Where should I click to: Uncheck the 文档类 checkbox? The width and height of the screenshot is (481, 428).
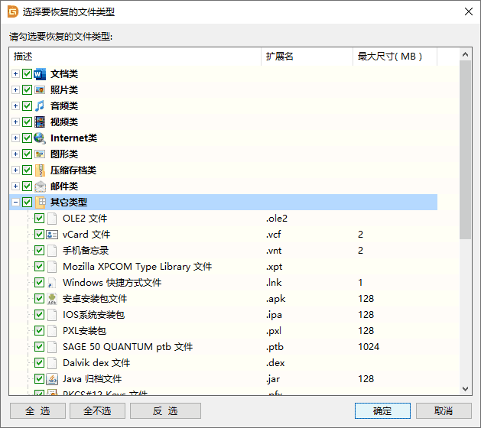tap(27, 74)
